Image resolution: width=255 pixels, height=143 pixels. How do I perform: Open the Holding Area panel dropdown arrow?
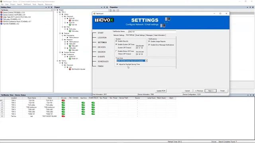[46, 7]
